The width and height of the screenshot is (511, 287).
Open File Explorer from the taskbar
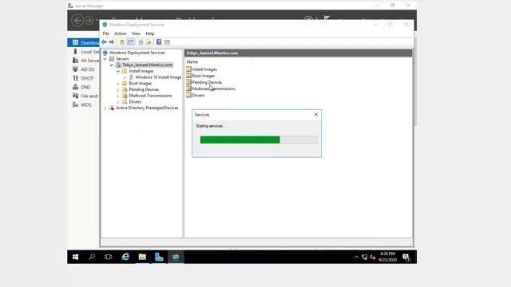click(x=142, y=257)
